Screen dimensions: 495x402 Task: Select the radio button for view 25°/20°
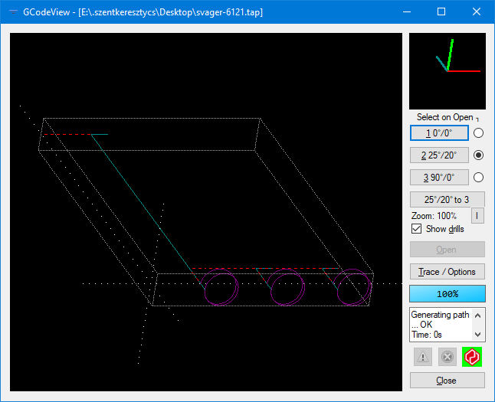[x=479, y=155]
